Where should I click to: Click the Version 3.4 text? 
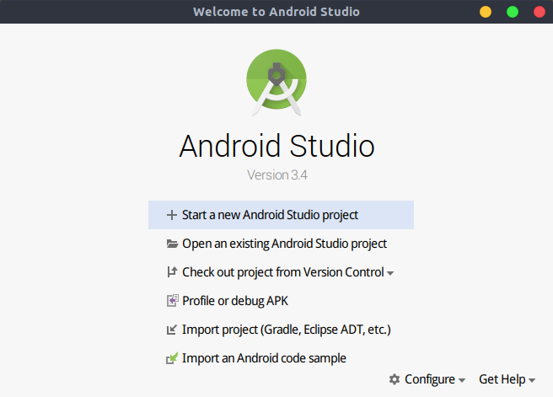coord(277,174)
